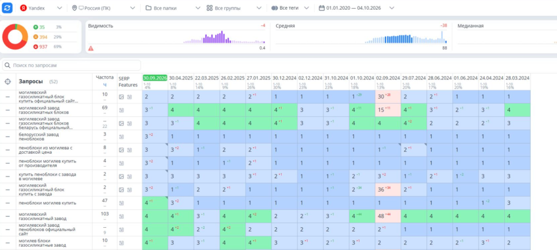The height and width of the screenshot is (250, 557).
Task: Select the 02.09.2024 date column header
Action: [388, 78]
